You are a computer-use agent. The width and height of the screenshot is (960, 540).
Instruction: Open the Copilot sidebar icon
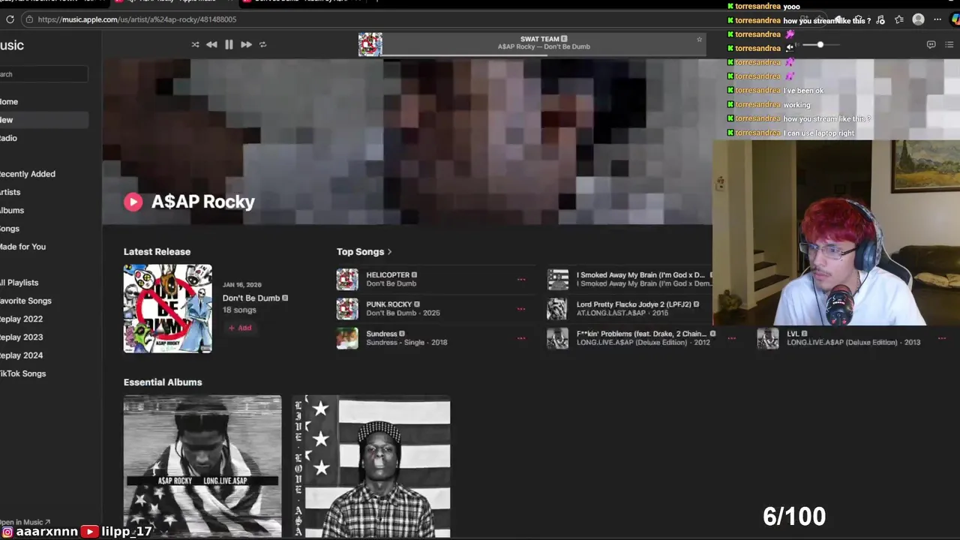point(955,19)
